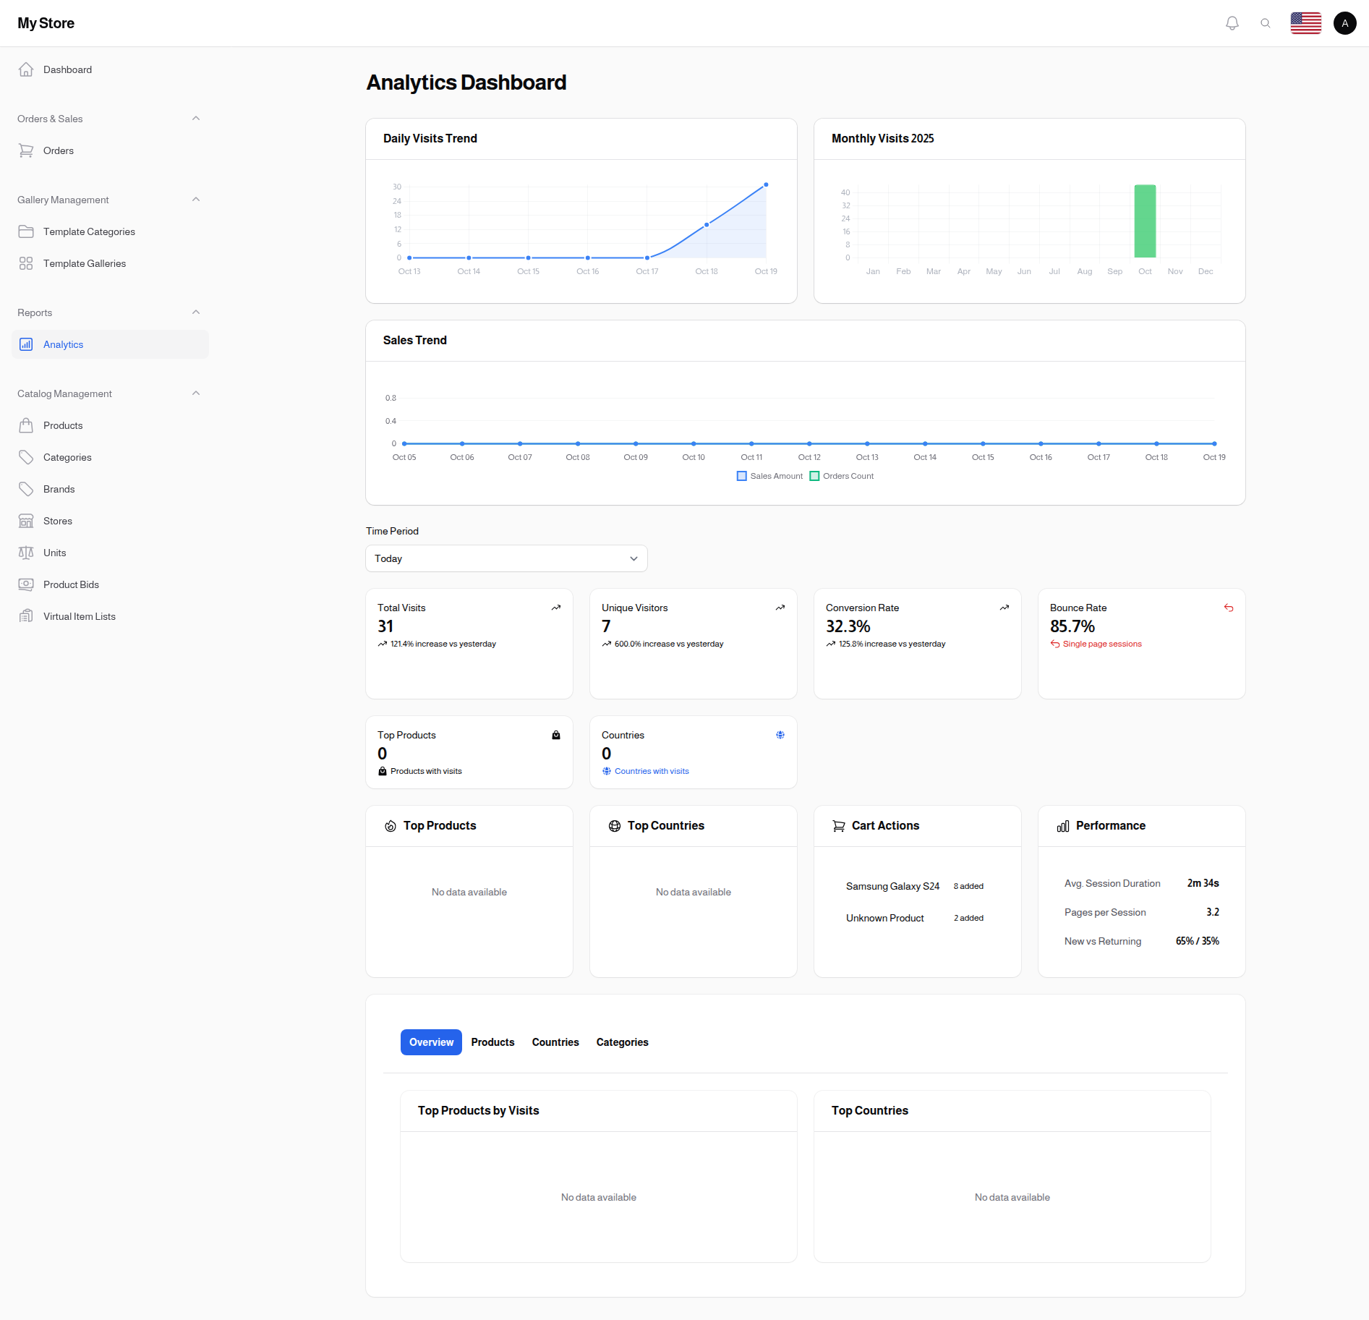Viewport: 1369px width, 1320px height.
Task: Select the Analytics bar chart icon
Action: click(26, 344)
